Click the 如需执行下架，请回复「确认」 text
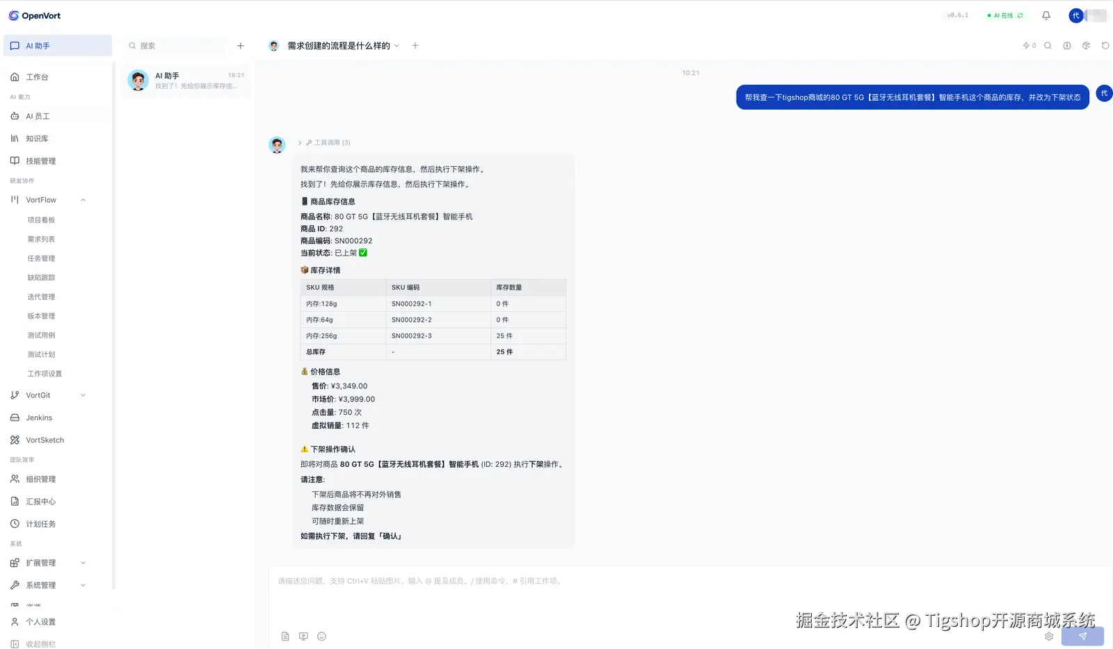 coord(351,536)
